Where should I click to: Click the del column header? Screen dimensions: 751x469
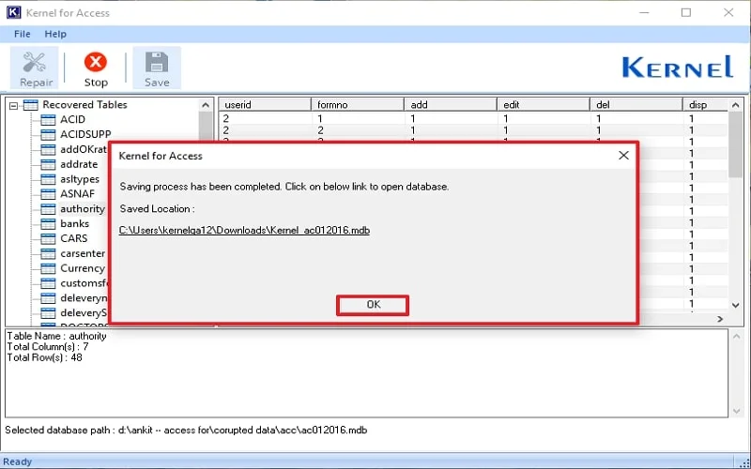636,104
